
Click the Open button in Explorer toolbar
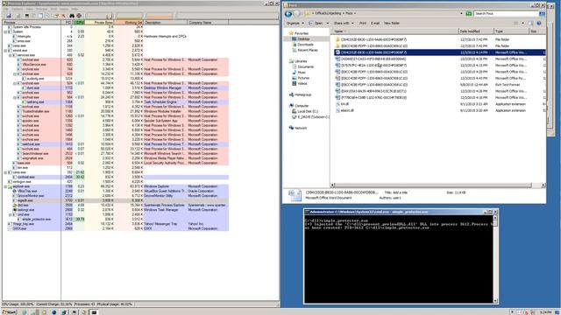316,24
